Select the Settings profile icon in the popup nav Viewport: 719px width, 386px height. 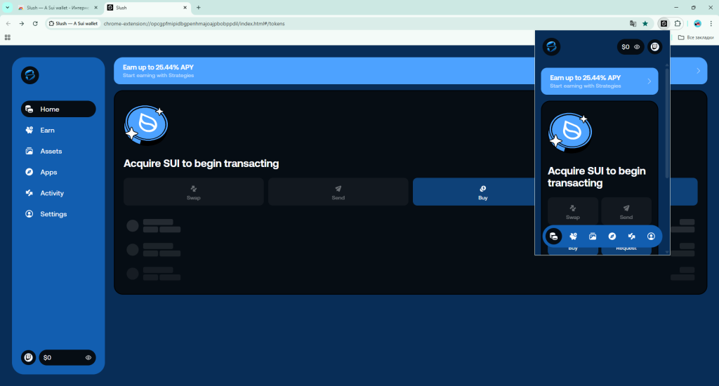pos(651,237)
